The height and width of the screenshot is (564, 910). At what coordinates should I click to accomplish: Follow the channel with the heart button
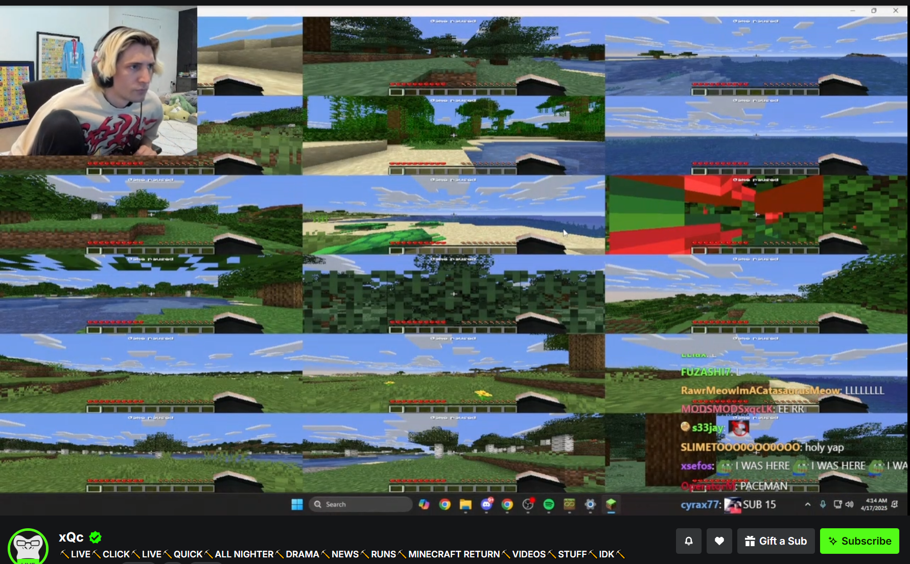click(x=719, y=541)
